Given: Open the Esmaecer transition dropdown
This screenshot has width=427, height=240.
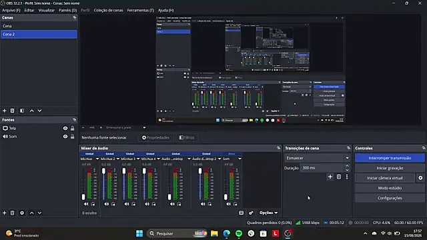Looking at the screenshot, I should pos(318,158).
